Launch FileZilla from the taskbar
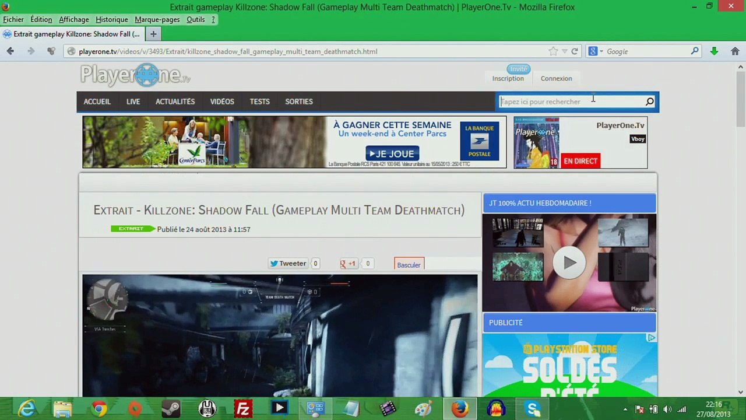The width and height of the screenshot is (746, 420). [x=243, y=408]
